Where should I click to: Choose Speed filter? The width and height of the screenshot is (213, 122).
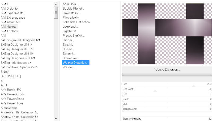pyautogui.click(x=68, y=49)
